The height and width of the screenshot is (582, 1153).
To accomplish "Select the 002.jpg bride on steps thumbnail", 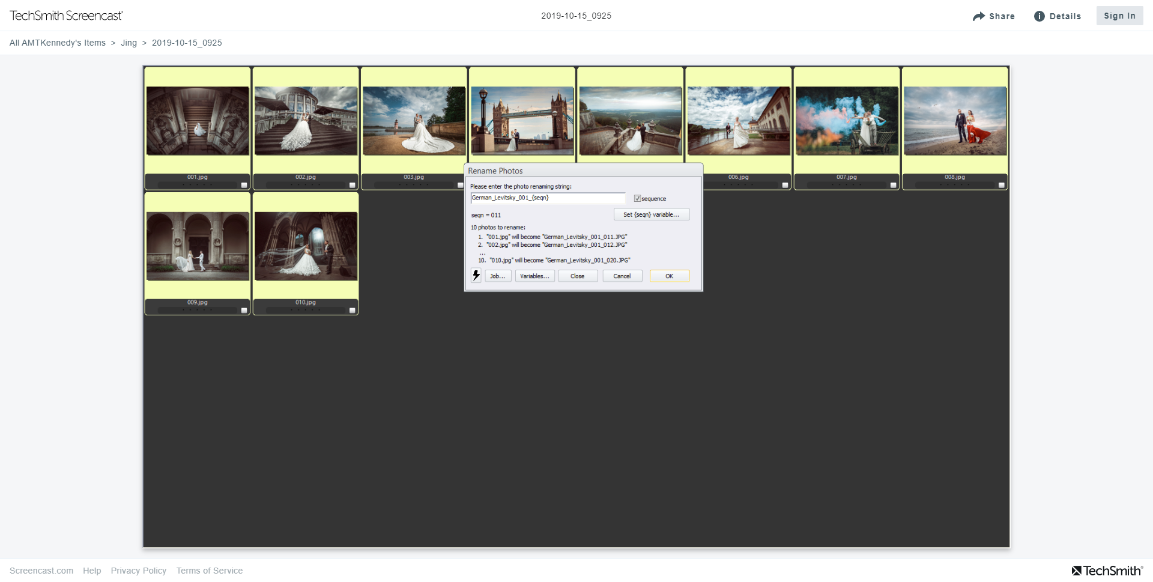I will (x=306, y=121).
